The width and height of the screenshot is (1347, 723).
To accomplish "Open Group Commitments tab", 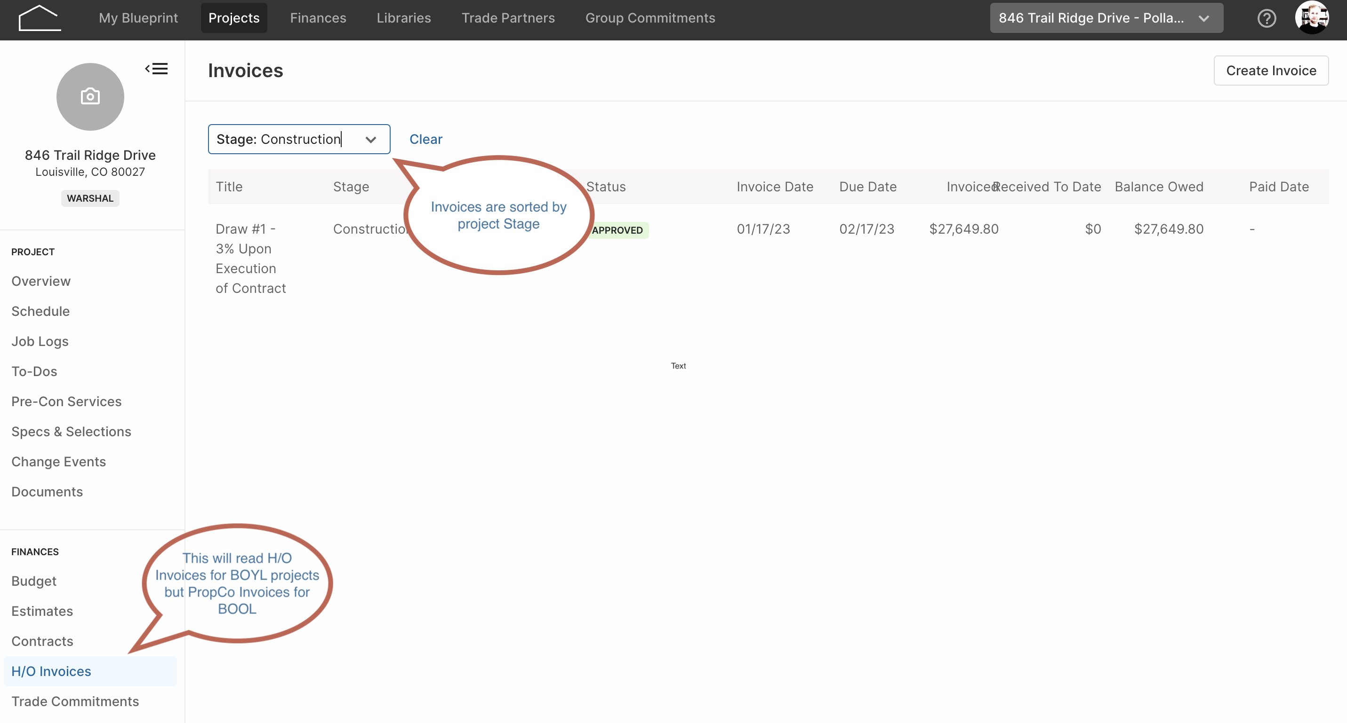I will (650, 18).
